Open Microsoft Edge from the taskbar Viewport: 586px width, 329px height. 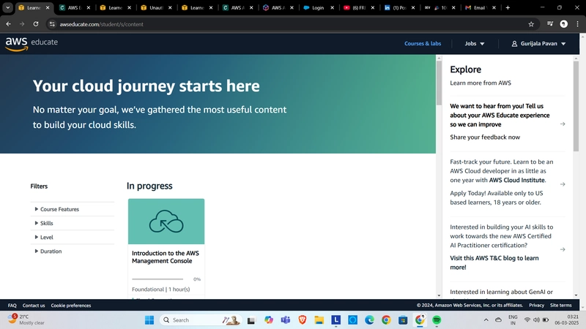tap(370, 320)
